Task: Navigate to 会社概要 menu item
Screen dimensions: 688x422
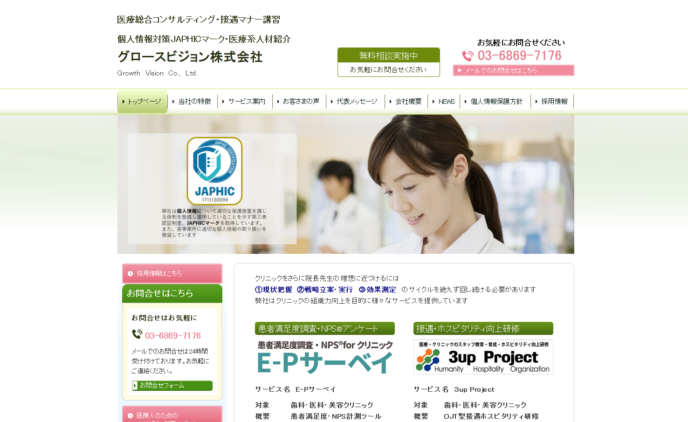Action: click(406, 102)
